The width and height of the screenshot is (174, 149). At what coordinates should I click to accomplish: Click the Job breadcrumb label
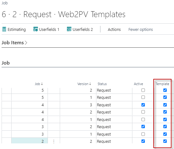(x=5, y=3)
